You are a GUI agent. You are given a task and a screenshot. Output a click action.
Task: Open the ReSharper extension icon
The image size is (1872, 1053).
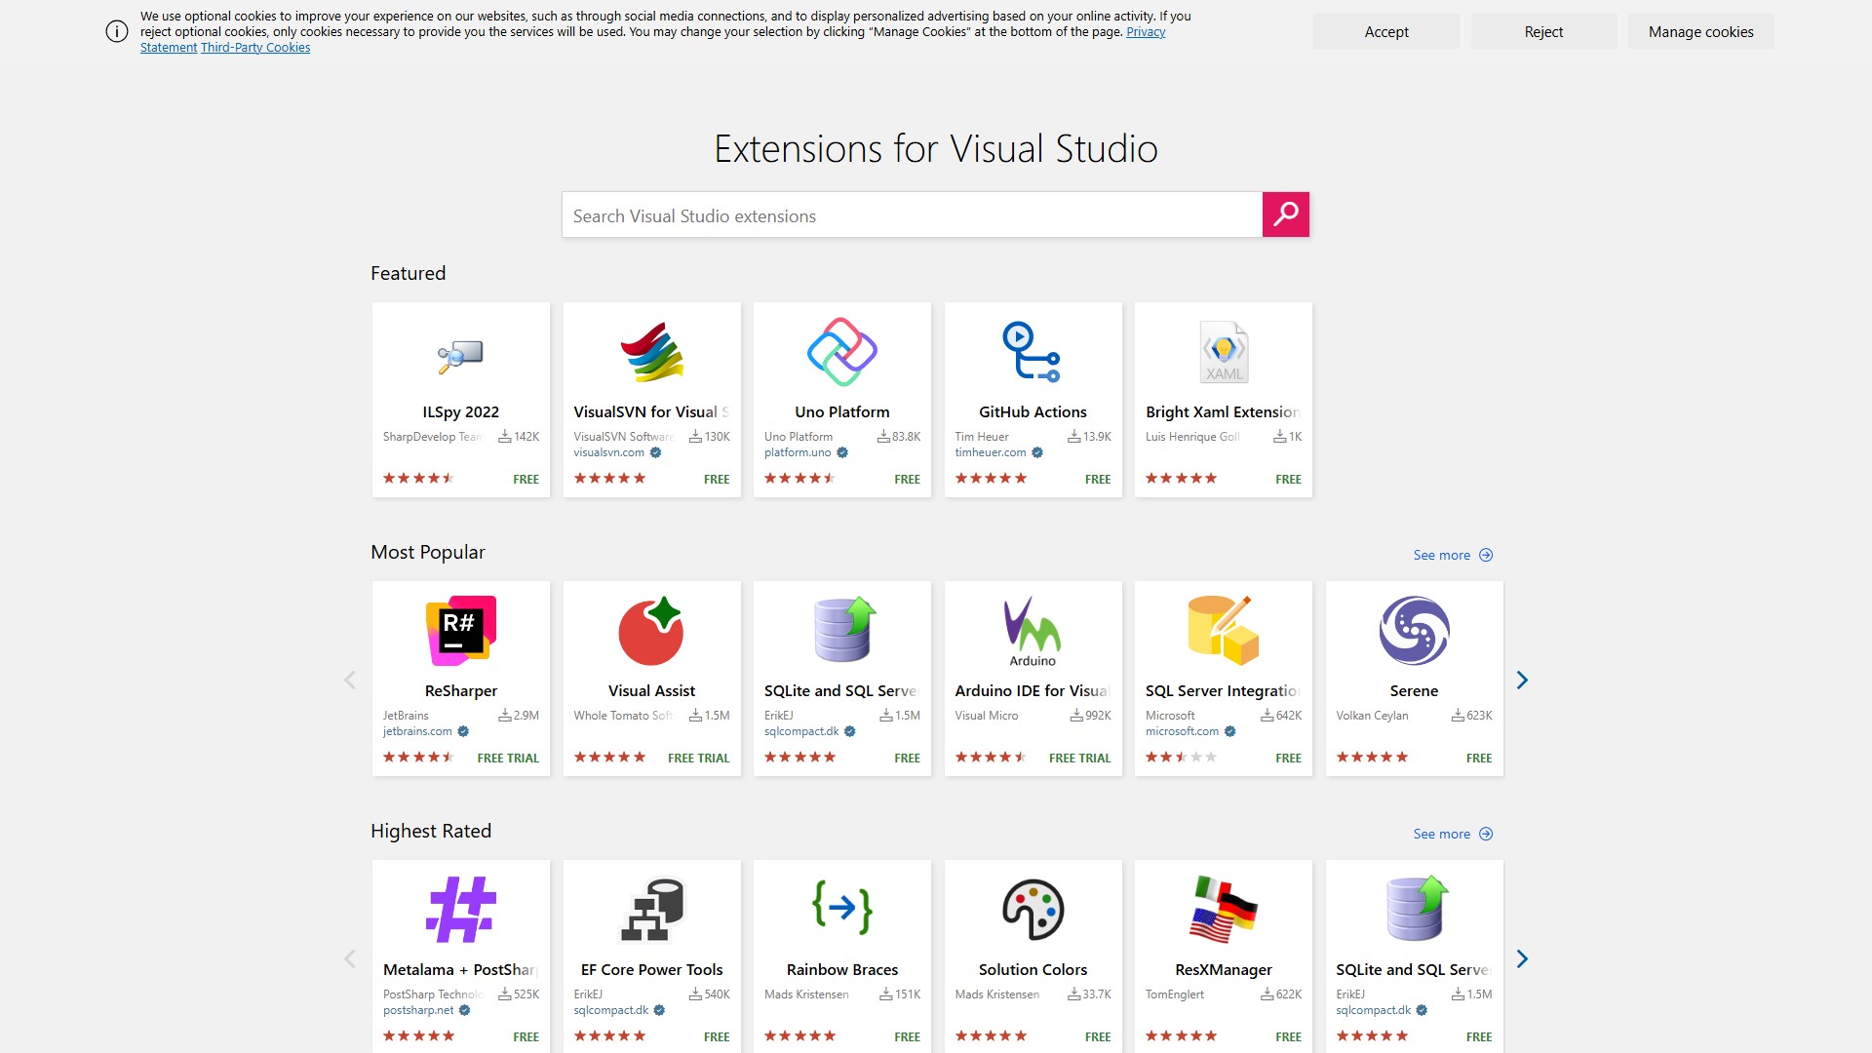tap(460, 631)
